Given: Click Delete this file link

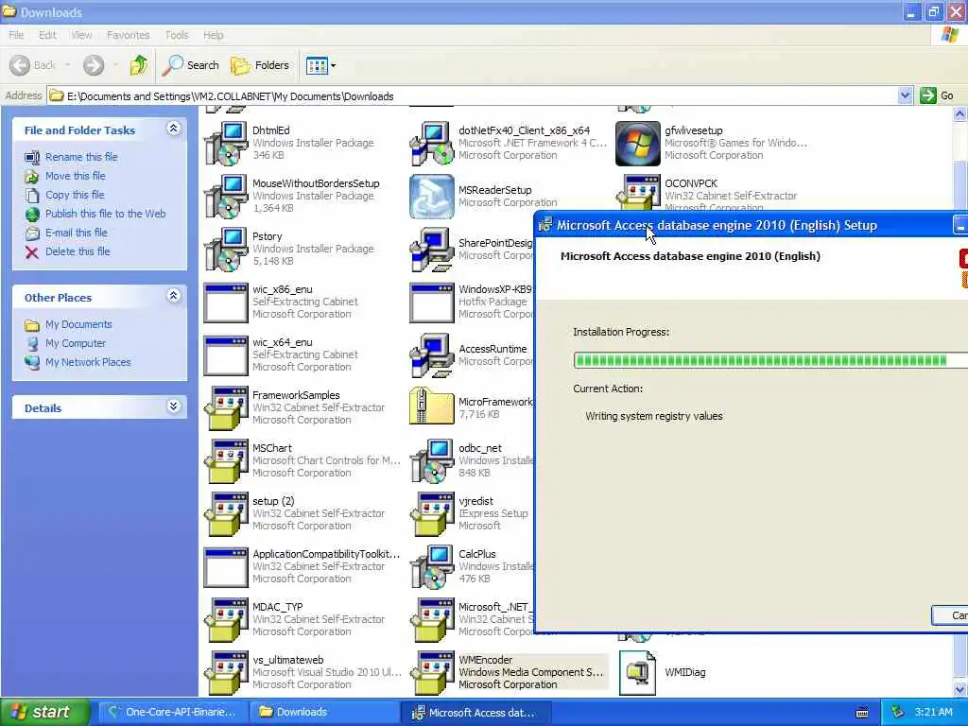Looking at the screenshot, I should click(x=78, y=251).
